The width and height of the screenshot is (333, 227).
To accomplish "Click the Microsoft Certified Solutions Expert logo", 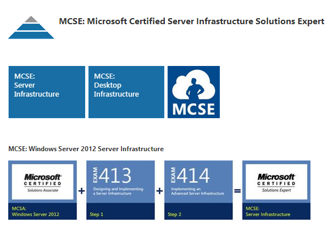I will [x=276, y=182].
